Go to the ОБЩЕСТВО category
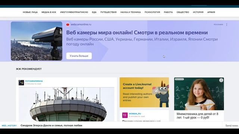The height and width of the screenshot is (134, 239). pyautogui.click(x=183, y=12)
